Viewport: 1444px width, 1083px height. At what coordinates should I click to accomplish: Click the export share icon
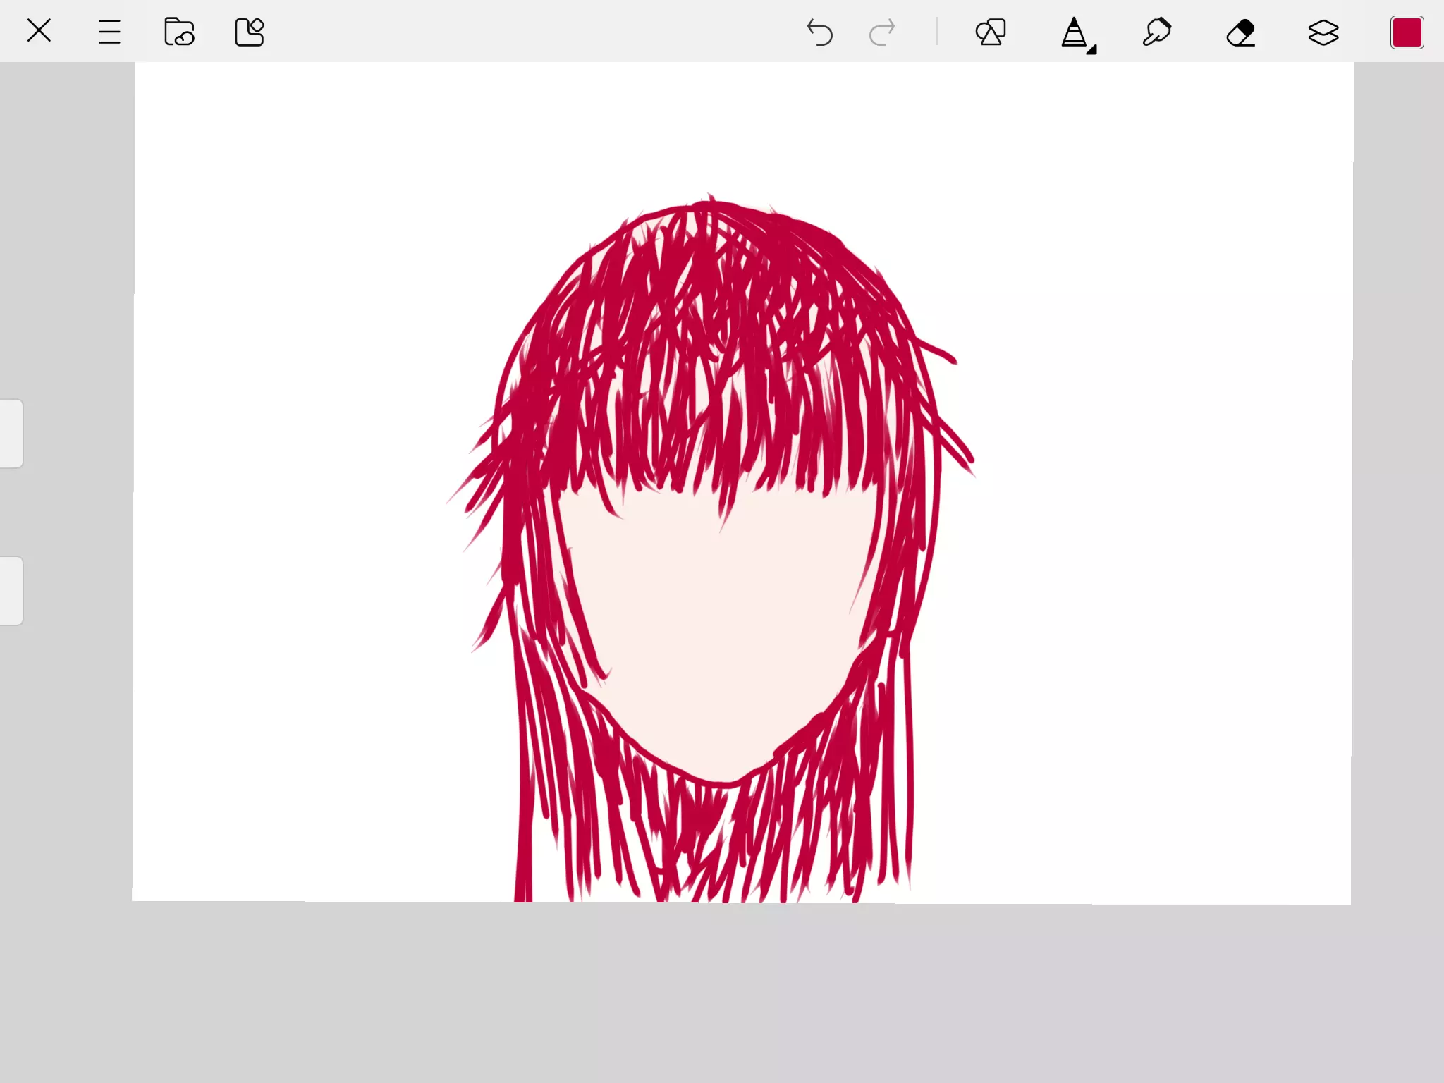click(249, 32)
